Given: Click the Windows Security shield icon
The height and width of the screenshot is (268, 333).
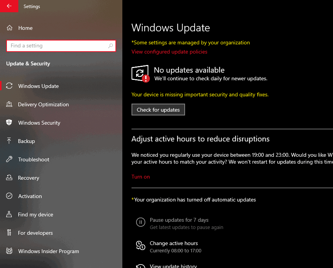Looking at the screenshot, I should tap(9, 123).
